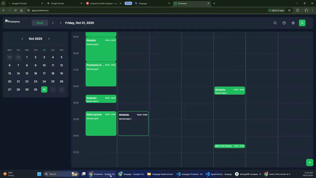Open Terapage Chrome taskbar window
Screen dimensions: 316x178
pyautogui.click(x=131, y=174)
